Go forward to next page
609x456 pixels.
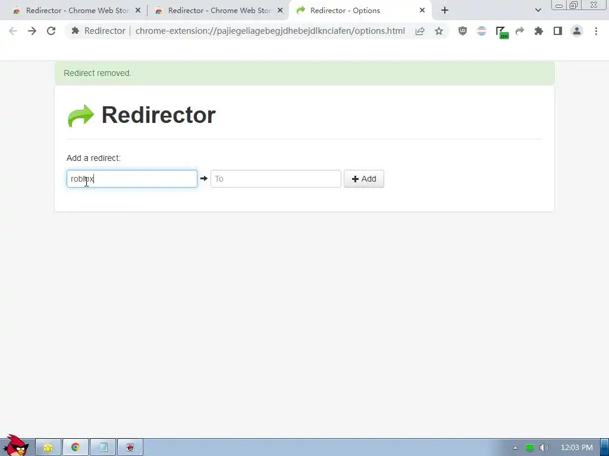(x=32, y=31)
